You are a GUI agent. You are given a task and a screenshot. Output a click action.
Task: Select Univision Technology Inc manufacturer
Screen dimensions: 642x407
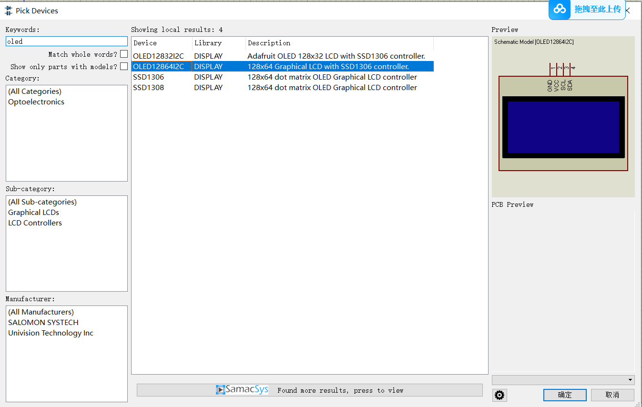point(50,333)
